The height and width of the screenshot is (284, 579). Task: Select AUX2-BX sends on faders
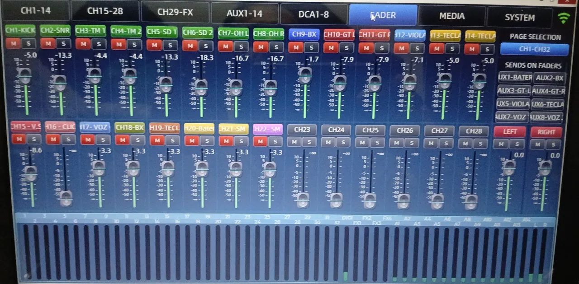pos(550,78)
